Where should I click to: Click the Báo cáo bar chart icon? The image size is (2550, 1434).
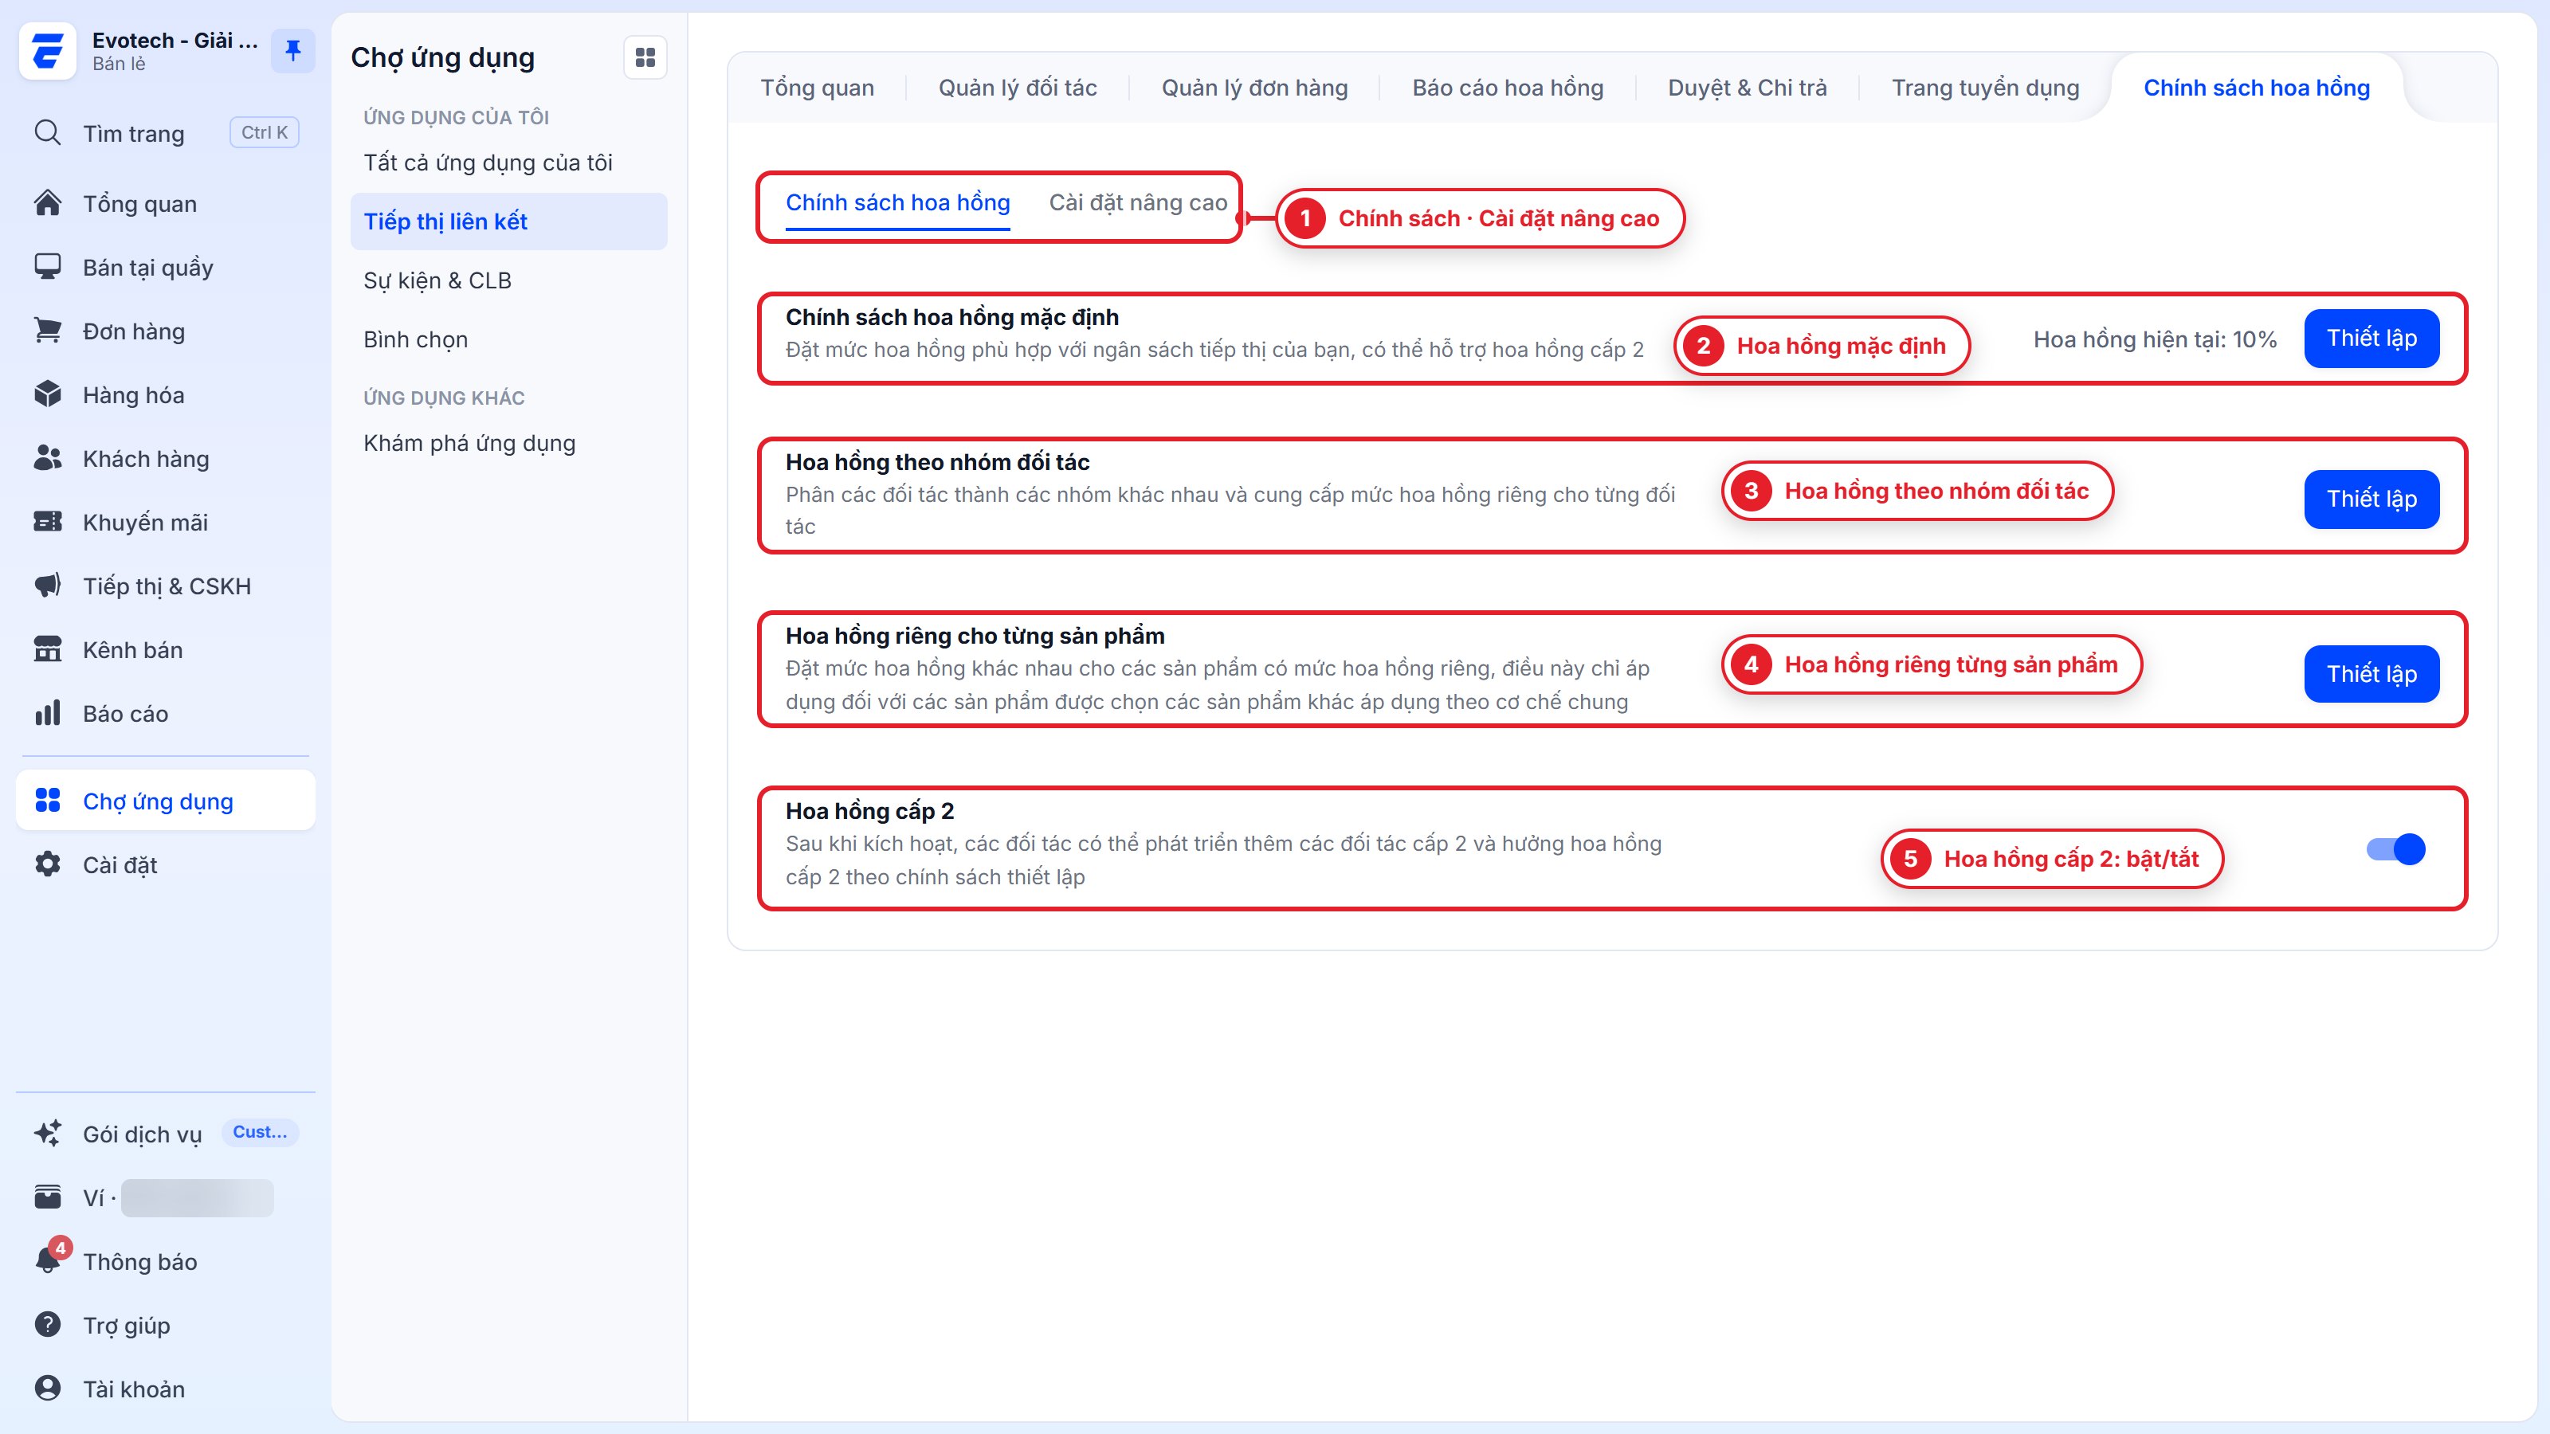[x=48, y=714]
